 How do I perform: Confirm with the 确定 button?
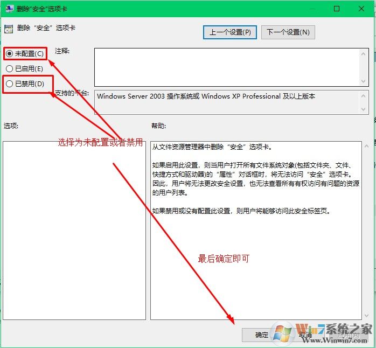262,335
